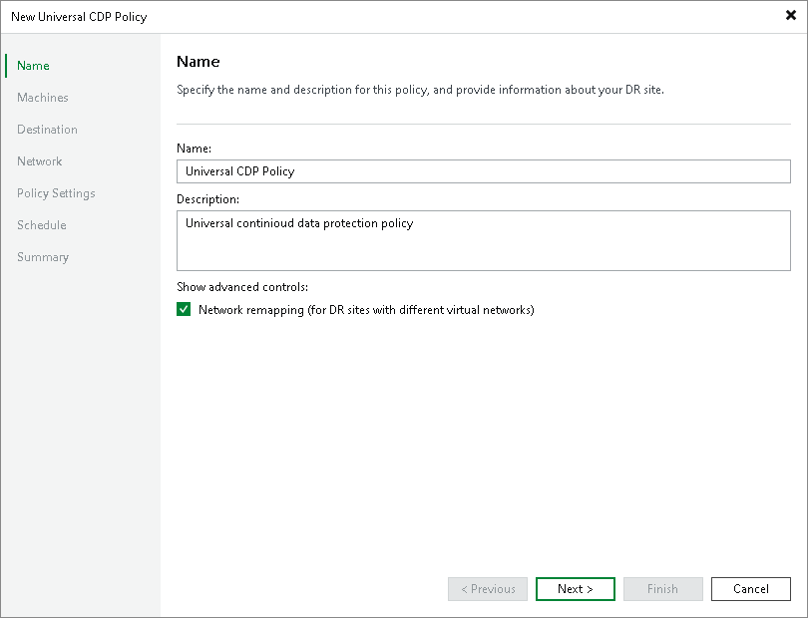Cancel the New Universal CDP Policy wizard
This screenshot has height=618, width=808.
click(750, 588)
